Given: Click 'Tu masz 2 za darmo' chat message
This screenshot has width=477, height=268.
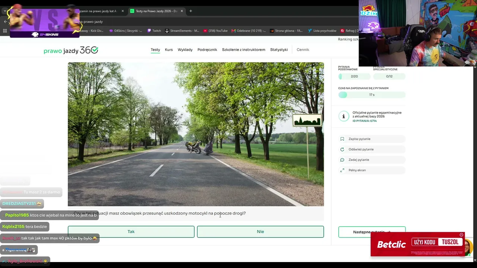Looking at the screenshot, I should 31,192.
